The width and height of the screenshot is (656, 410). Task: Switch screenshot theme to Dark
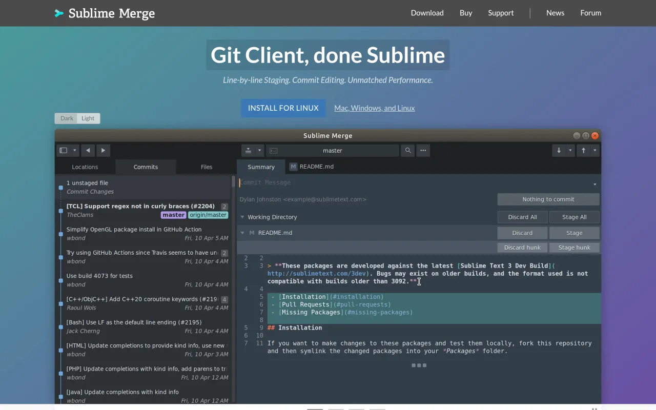click(67, 118)
